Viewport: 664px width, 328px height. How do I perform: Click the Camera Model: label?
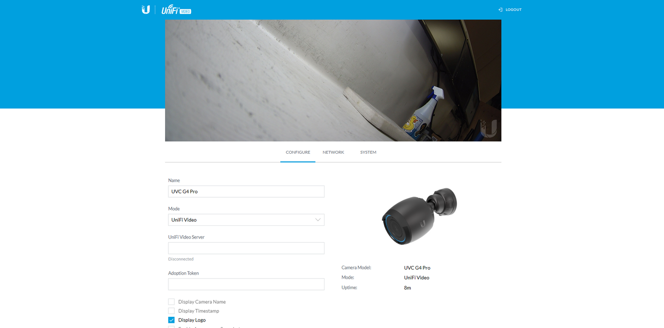click(x=356, y=268)
